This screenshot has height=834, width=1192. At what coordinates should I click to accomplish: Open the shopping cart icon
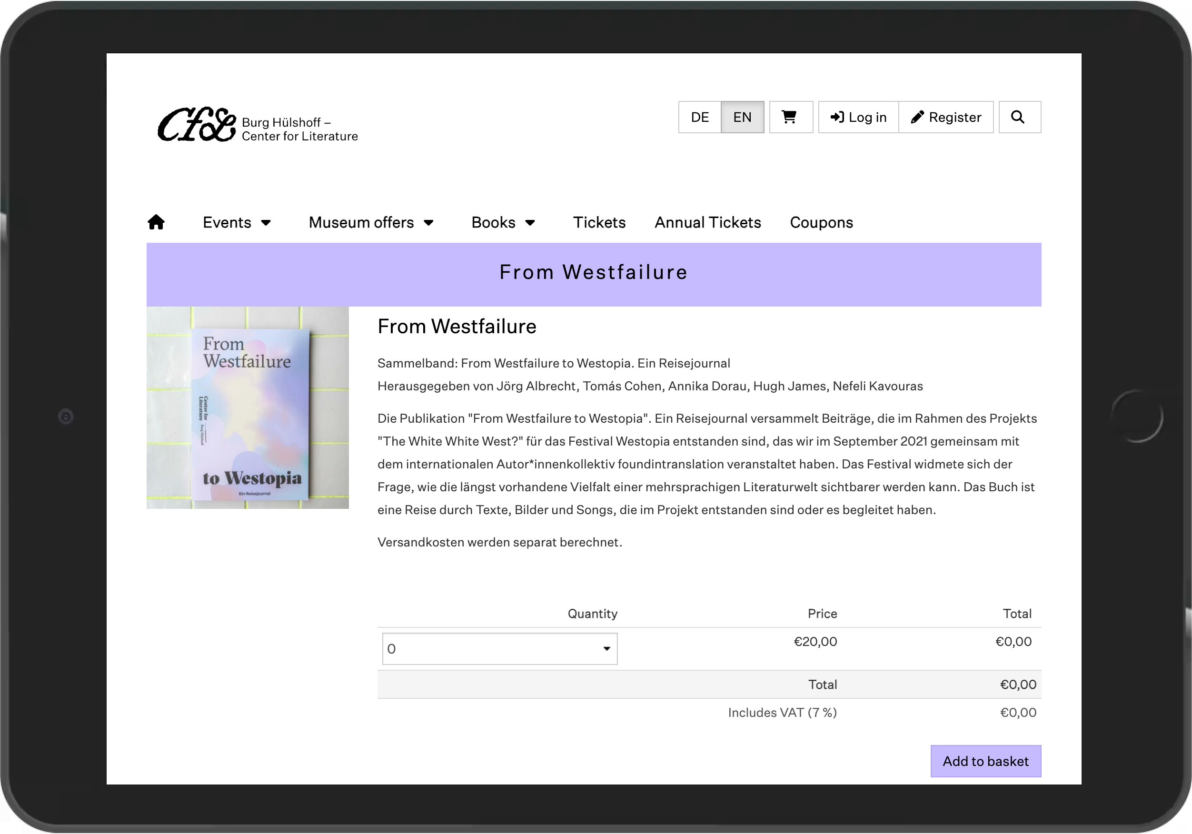(x=791, y=118)
